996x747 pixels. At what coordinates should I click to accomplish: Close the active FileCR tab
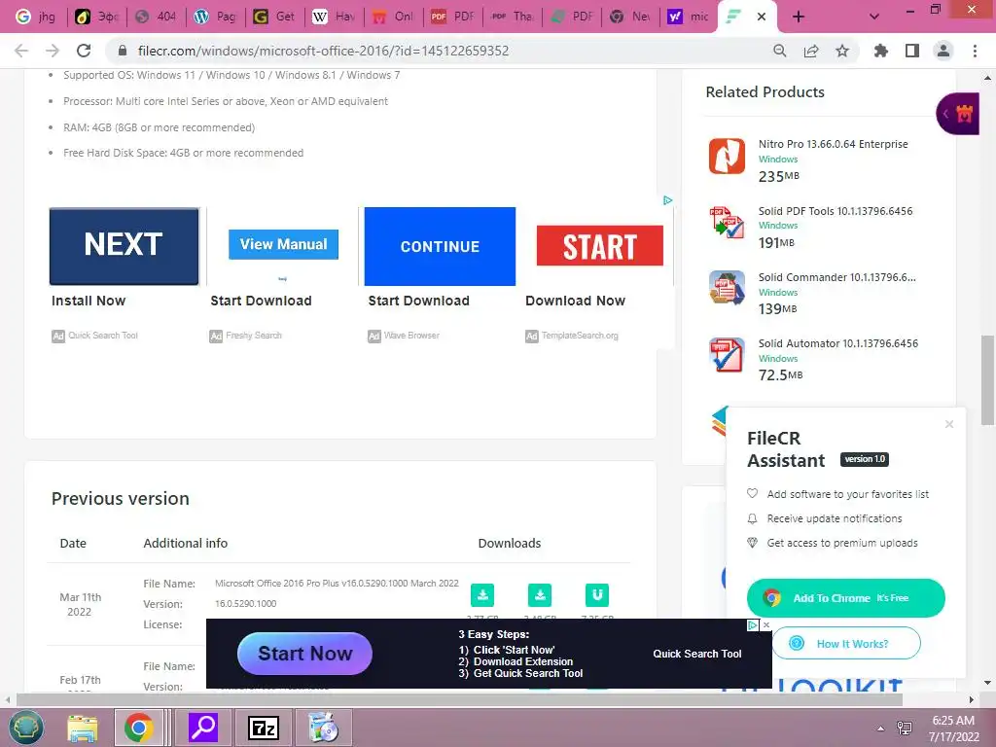pyautogui.click(x=762, y=17)
